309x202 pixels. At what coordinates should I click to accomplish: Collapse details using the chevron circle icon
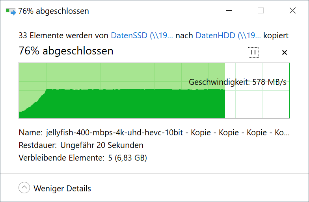coord(24,188)
